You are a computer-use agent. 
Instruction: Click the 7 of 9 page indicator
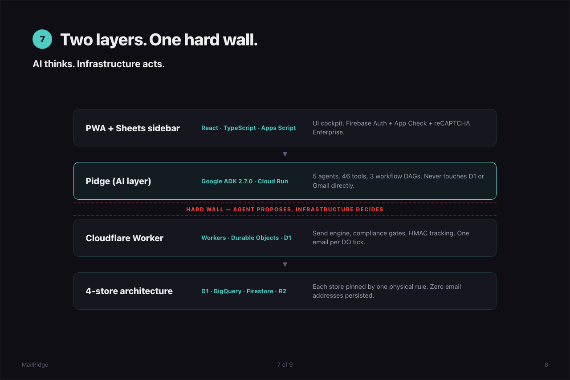285,364
